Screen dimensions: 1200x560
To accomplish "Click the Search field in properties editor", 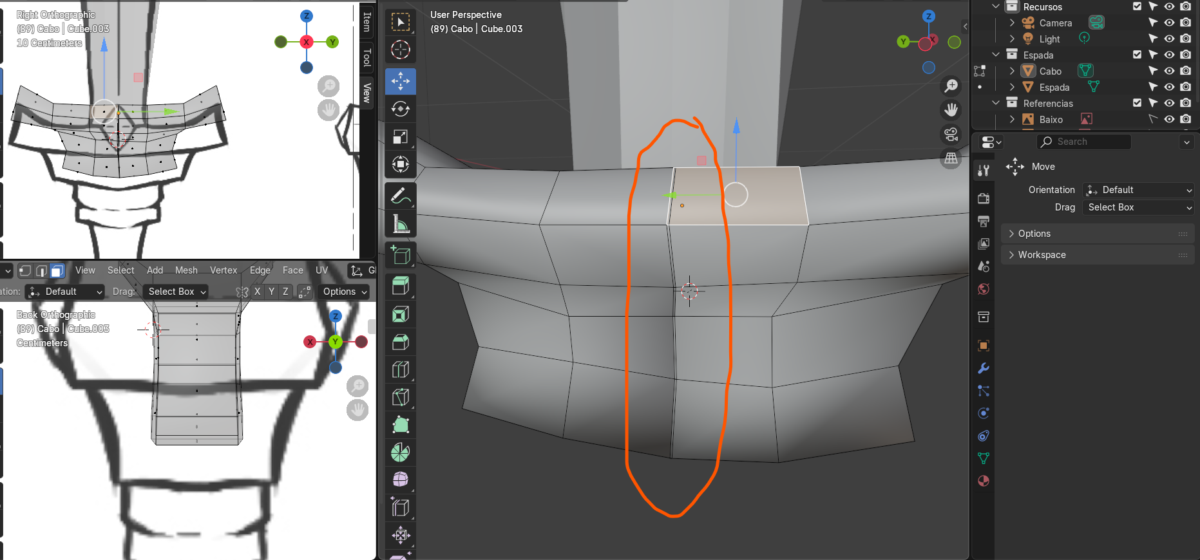I will click(1084, 142).
